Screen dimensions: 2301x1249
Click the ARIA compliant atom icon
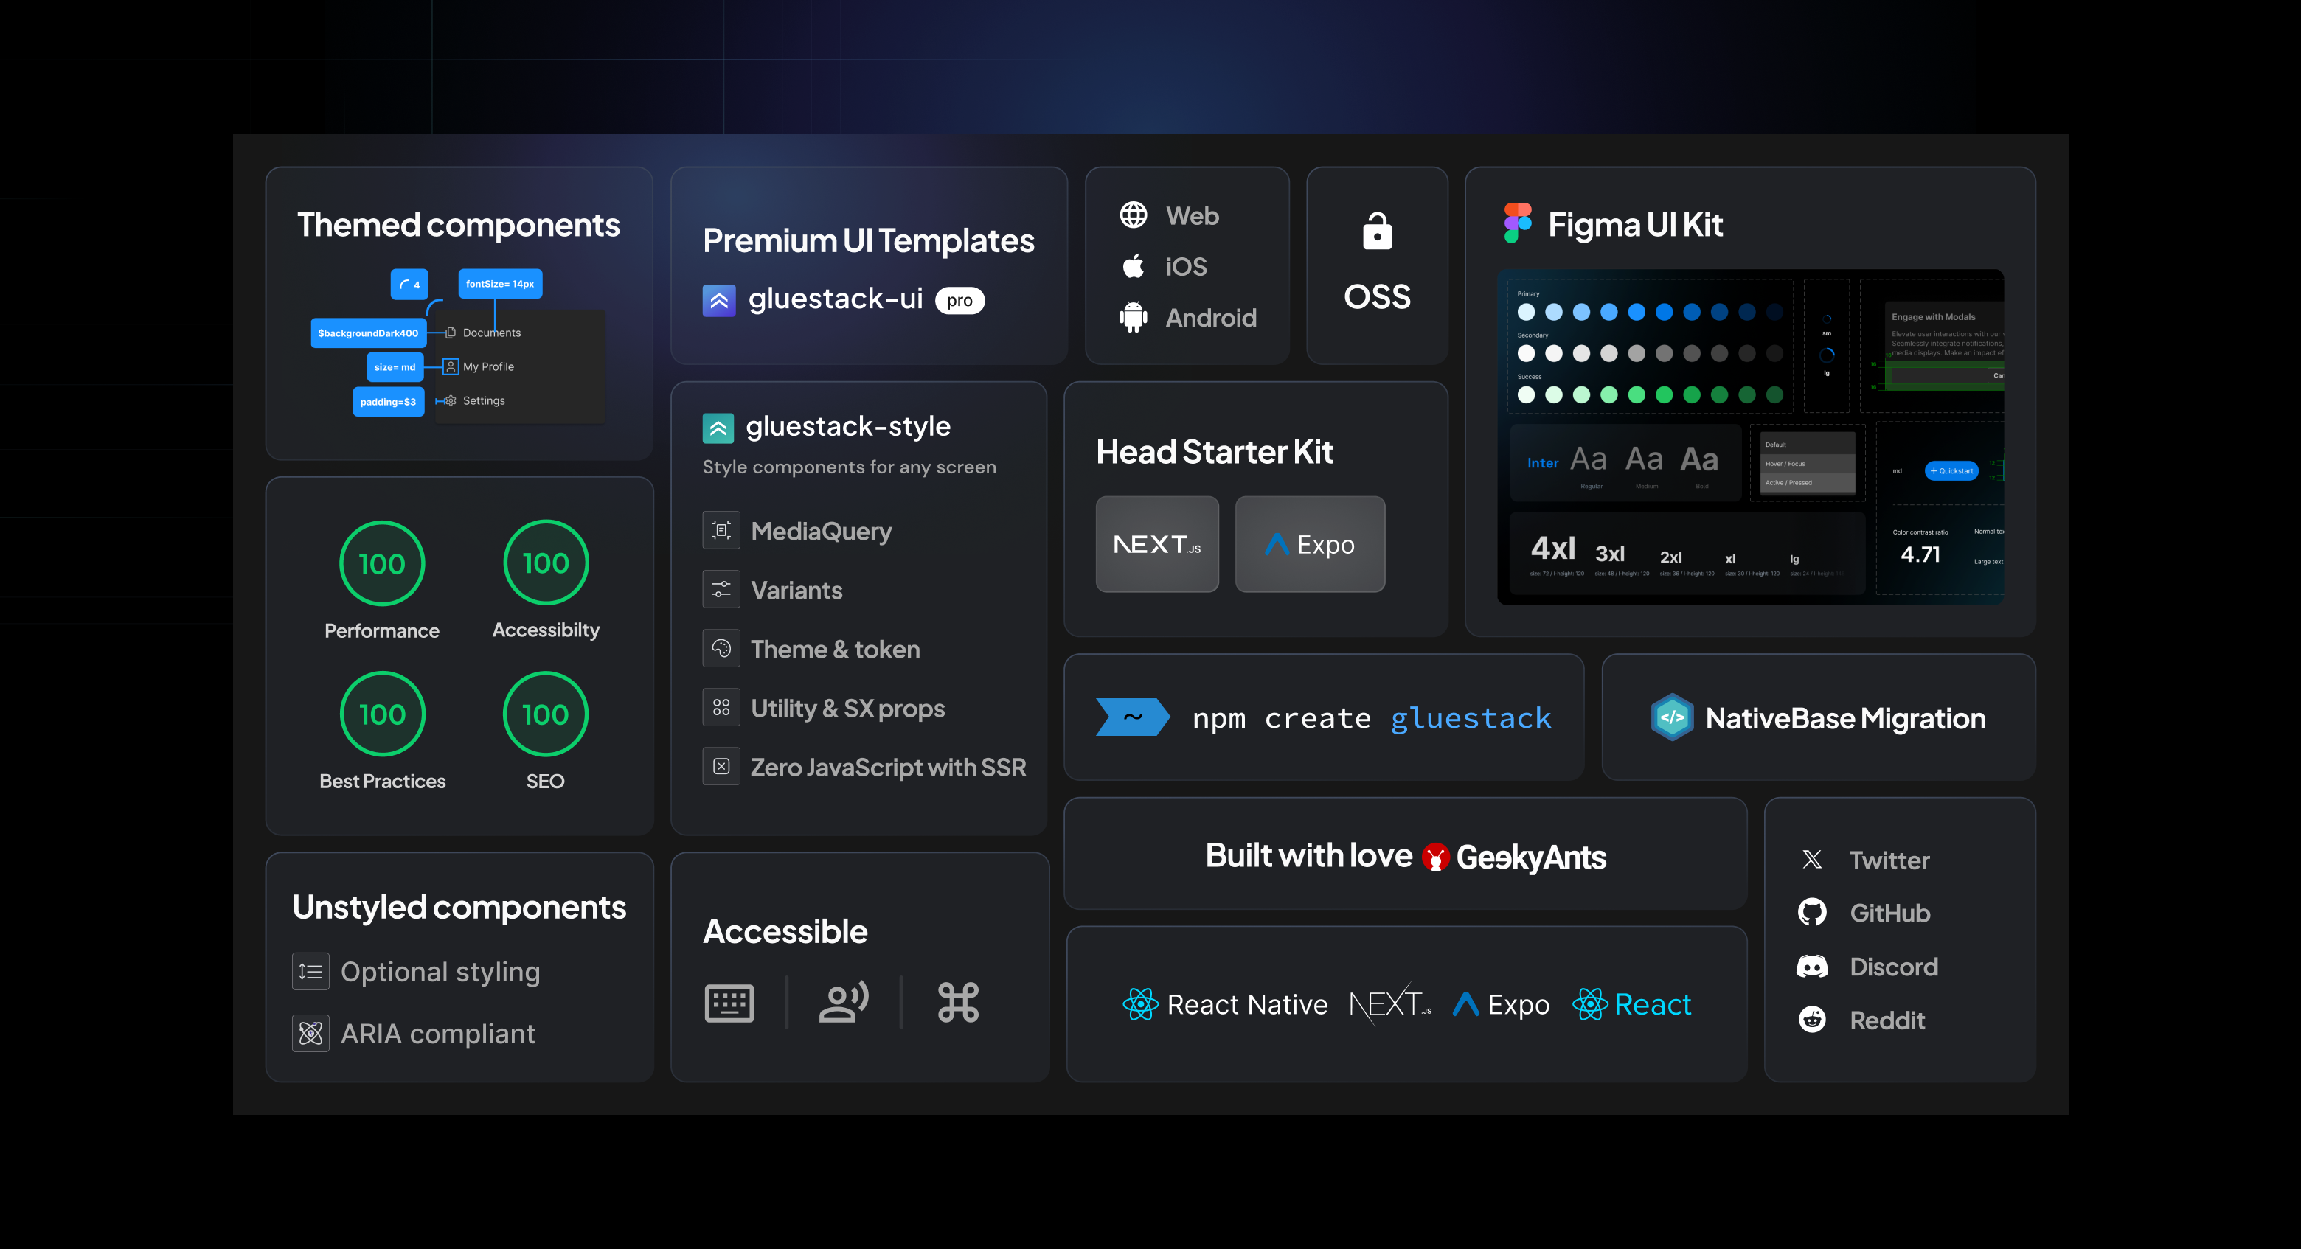pyautogui.click(x=310, y=1034)
